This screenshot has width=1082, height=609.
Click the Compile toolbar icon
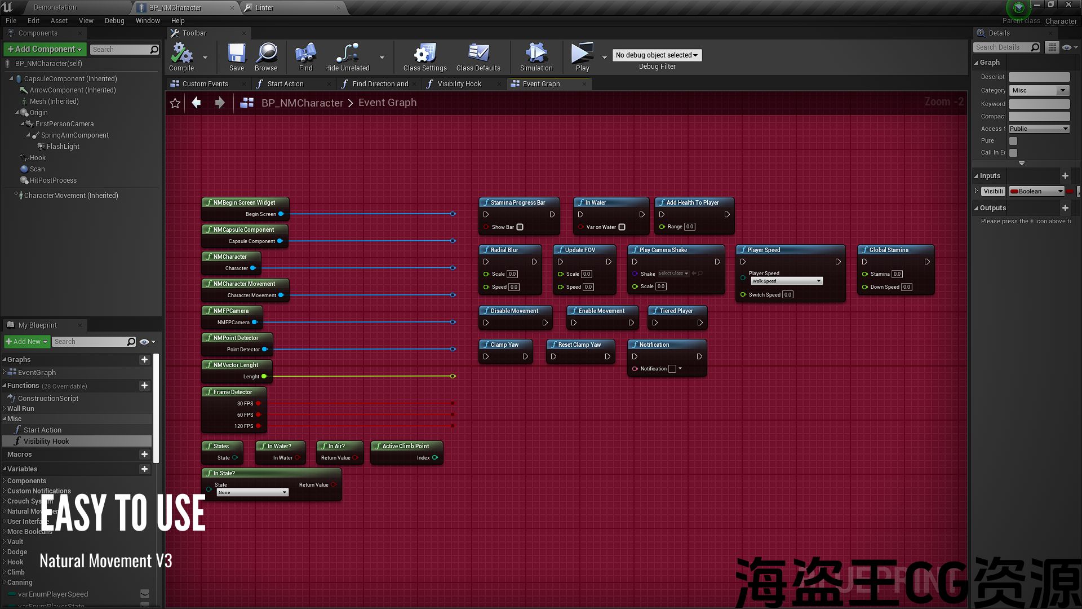181,54
